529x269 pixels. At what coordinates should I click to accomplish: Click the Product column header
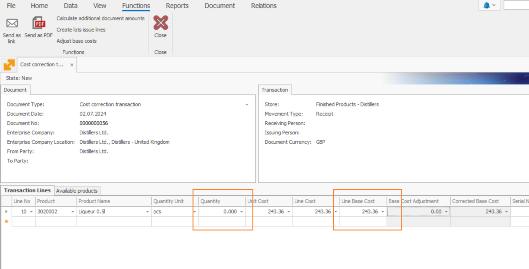pyautogui.click(x=56, y=201)
